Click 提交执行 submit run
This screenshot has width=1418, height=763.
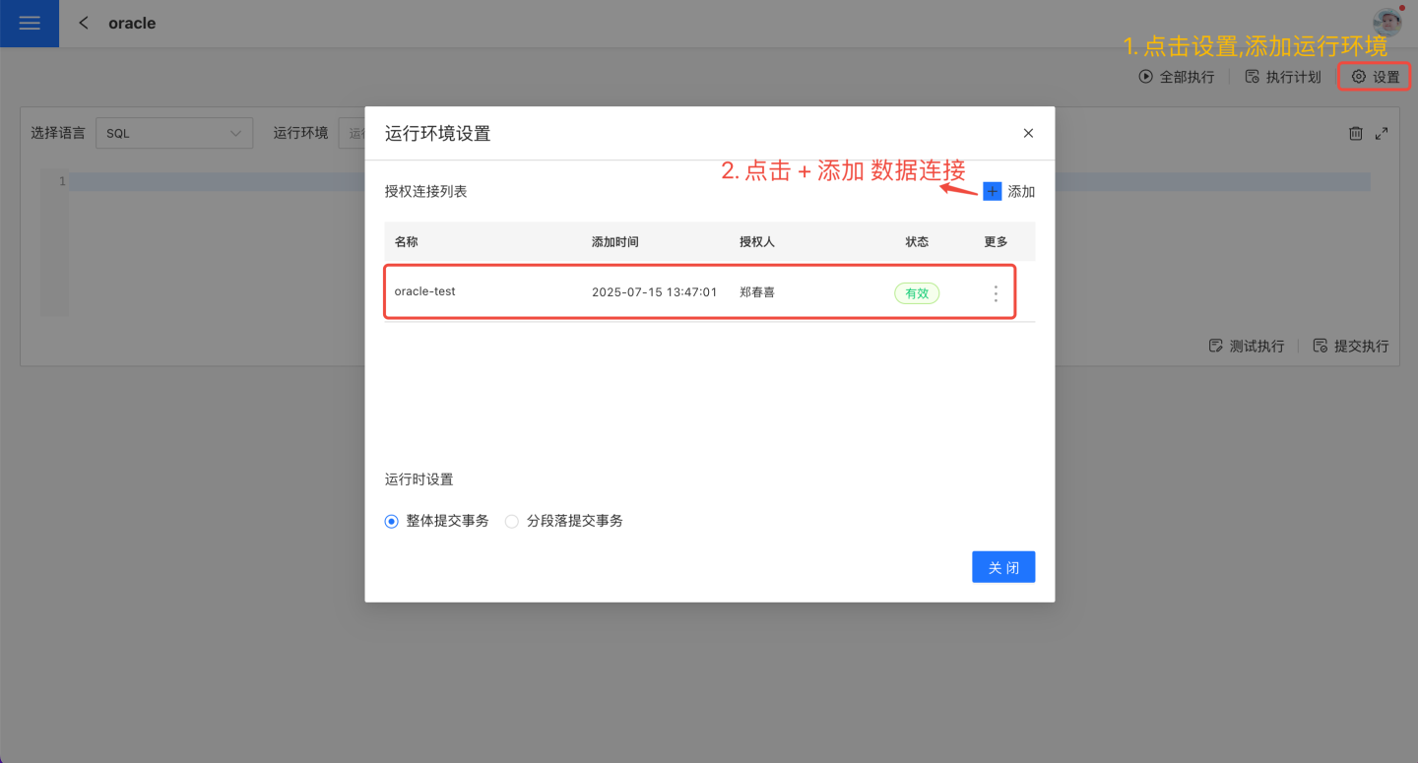tap(1351, 346)
